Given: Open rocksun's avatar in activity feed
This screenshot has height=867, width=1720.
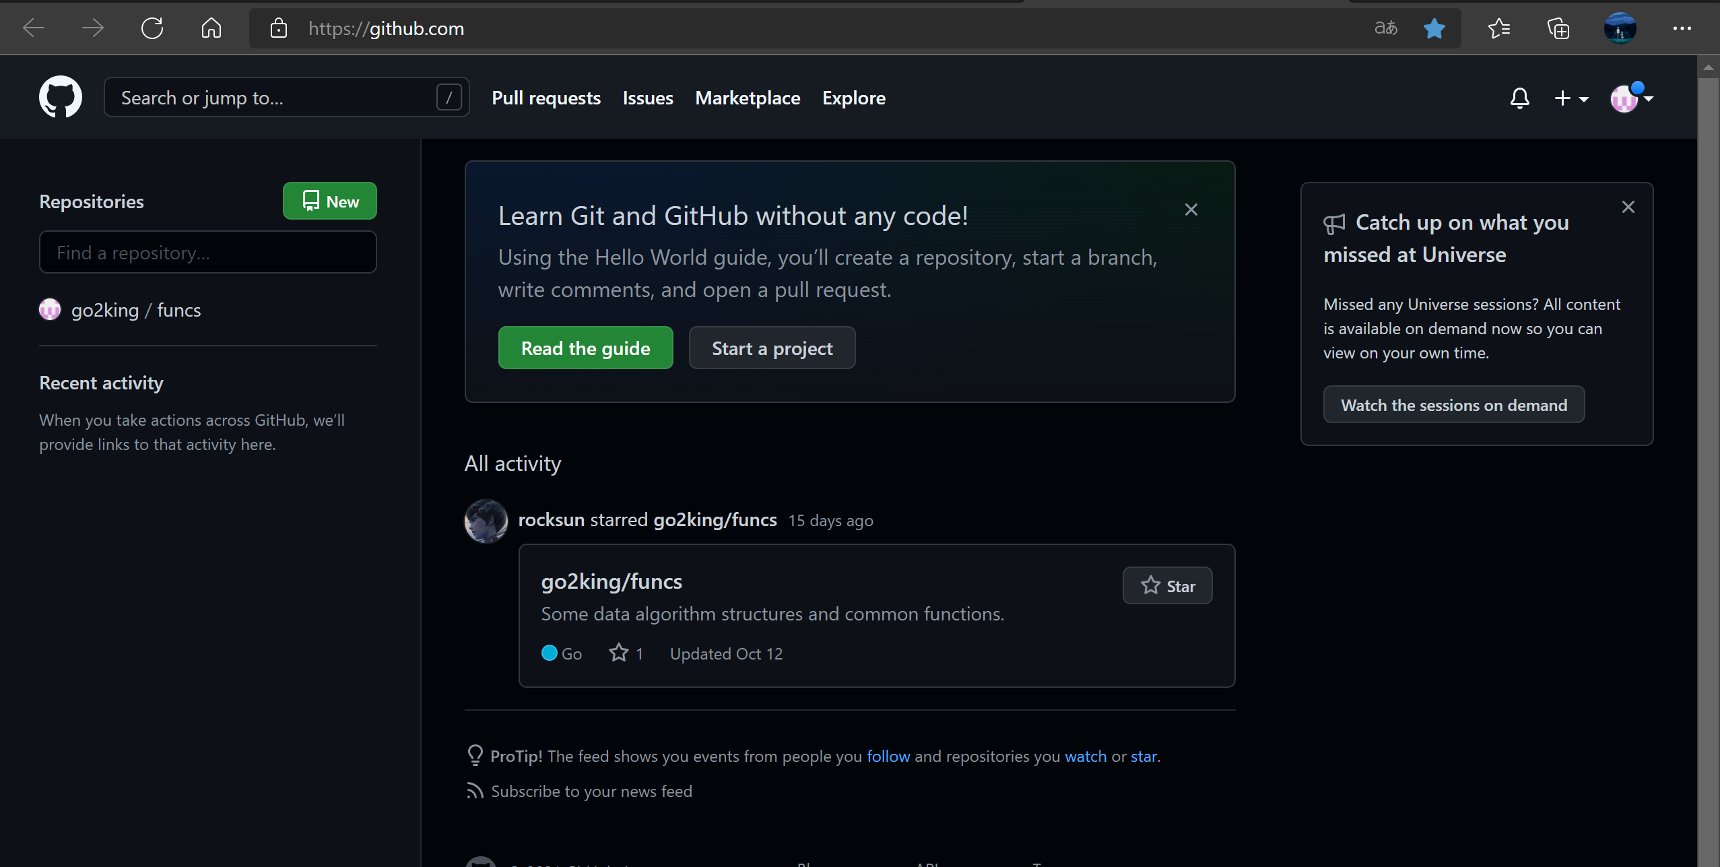Looking at the screenshot, I should click(x=486, y=521).
